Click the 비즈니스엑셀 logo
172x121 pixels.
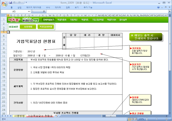point(31,20)
